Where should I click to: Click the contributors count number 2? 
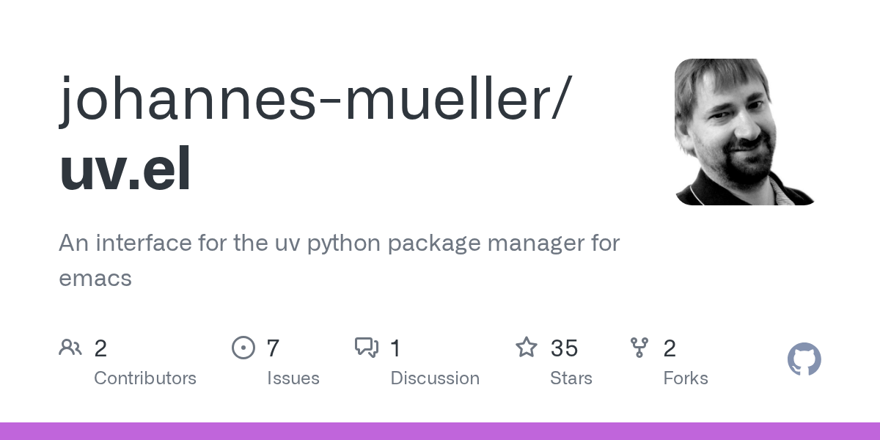[x=100, y=348]
